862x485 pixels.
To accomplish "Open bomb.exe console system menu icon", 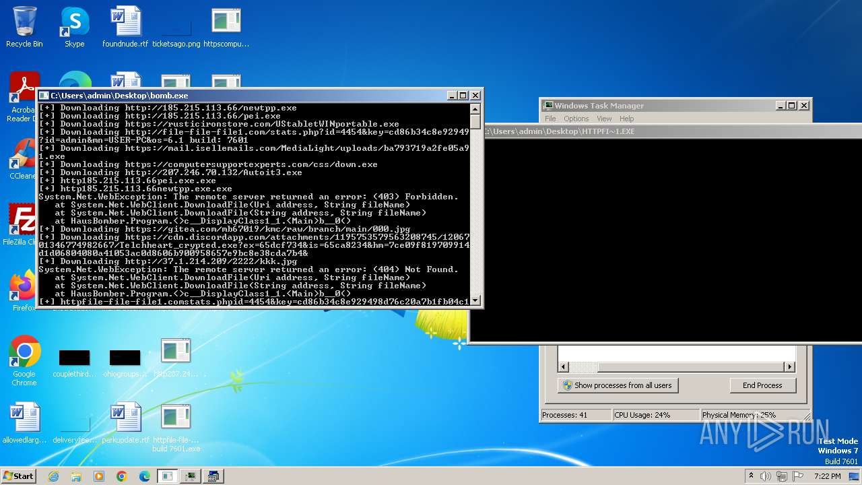I will (44, 96).
